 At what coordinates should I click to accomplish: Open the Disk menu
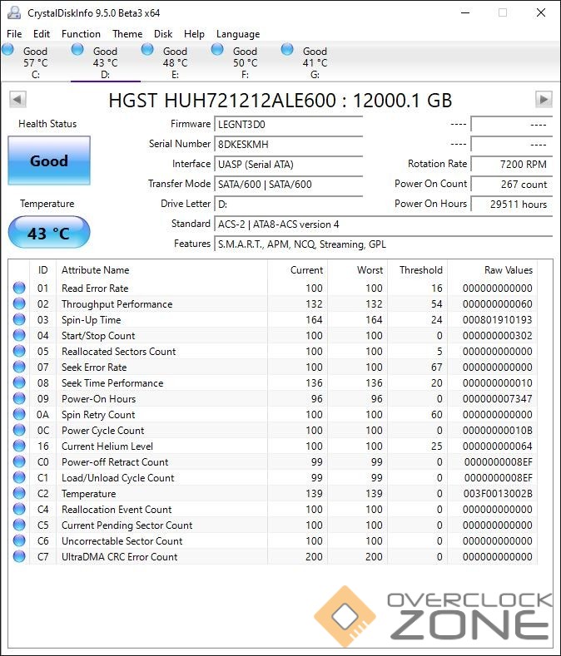[163, 34]
